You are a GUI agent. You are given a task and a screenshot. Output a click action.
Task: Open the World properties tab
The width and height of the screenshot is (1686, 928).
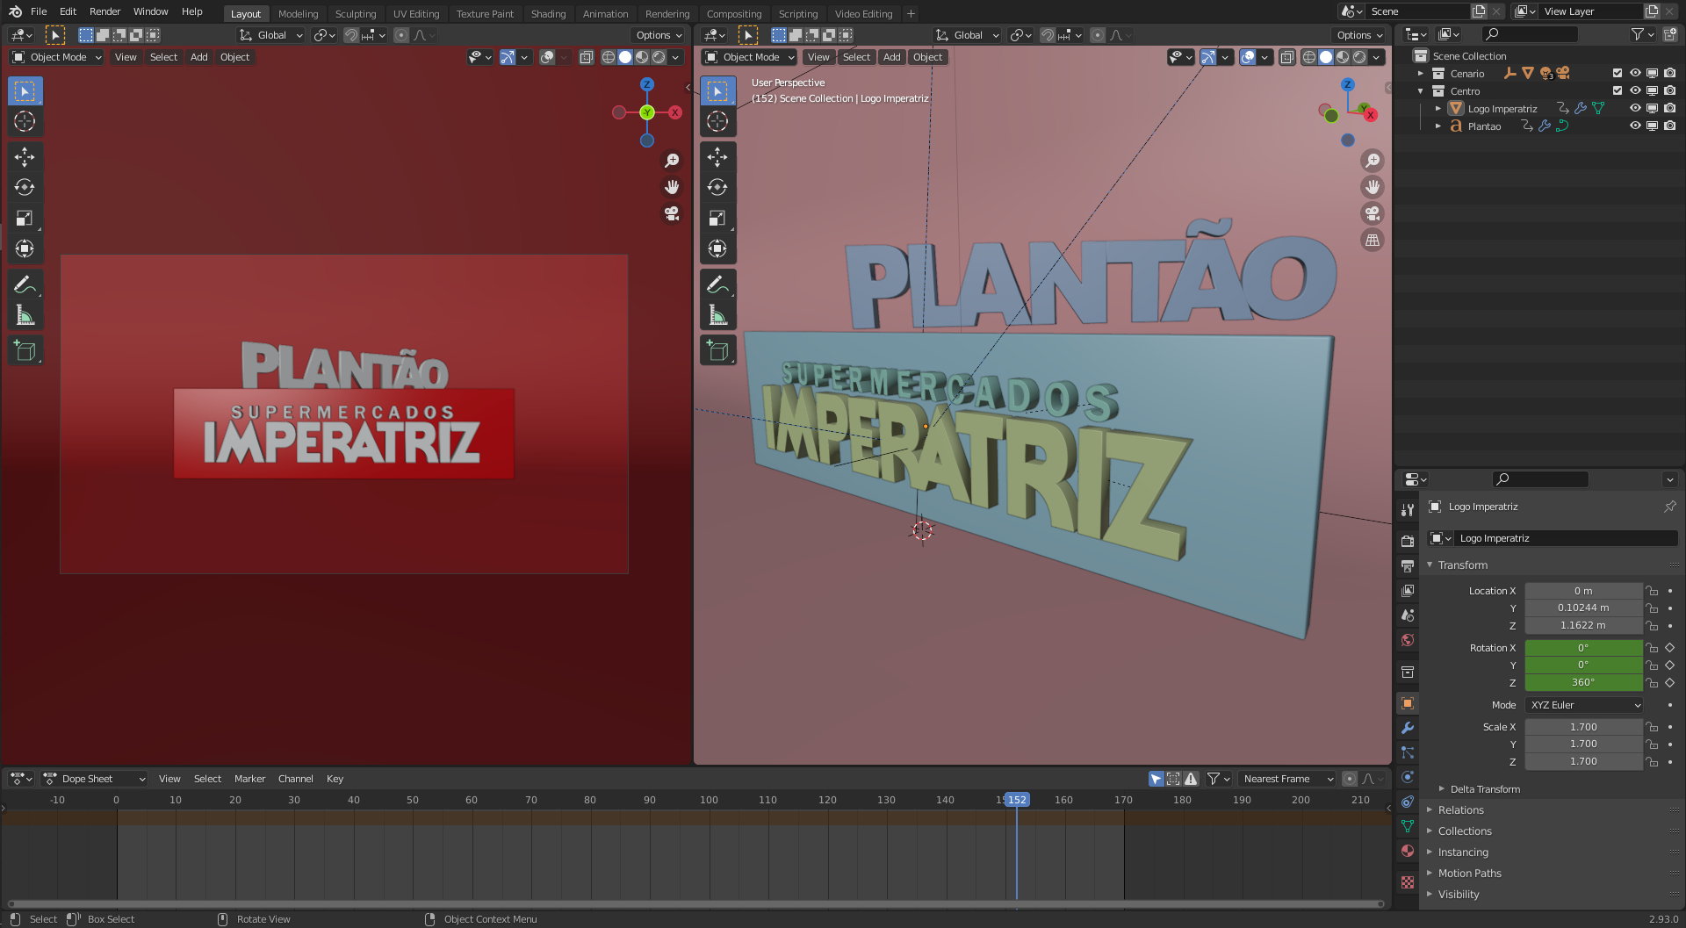point(1407,640)
